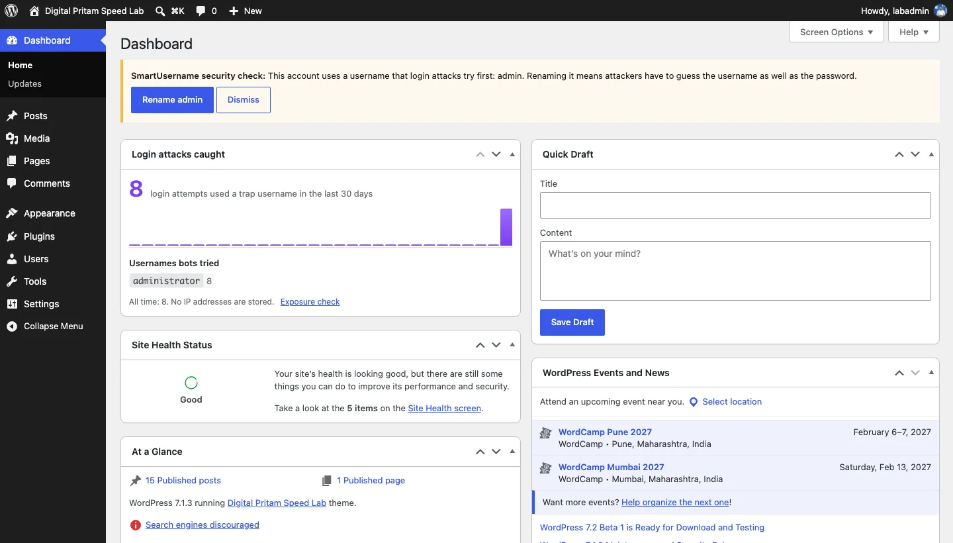
Task: Open the 15 Published posts link
Action: click(x=183, y=481)
